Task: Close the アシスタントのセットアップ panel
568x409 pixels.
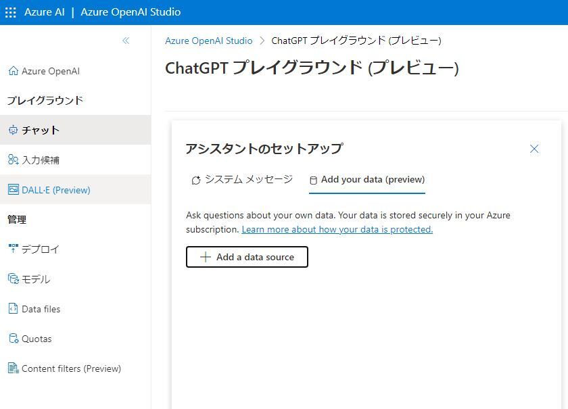Action: pos(534,149)
